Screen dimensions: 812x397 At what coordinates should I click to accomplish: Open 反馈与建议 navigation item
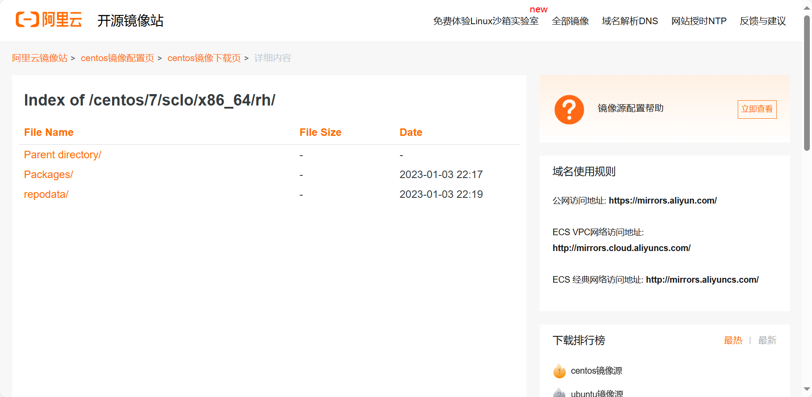(x=762, y=21)
